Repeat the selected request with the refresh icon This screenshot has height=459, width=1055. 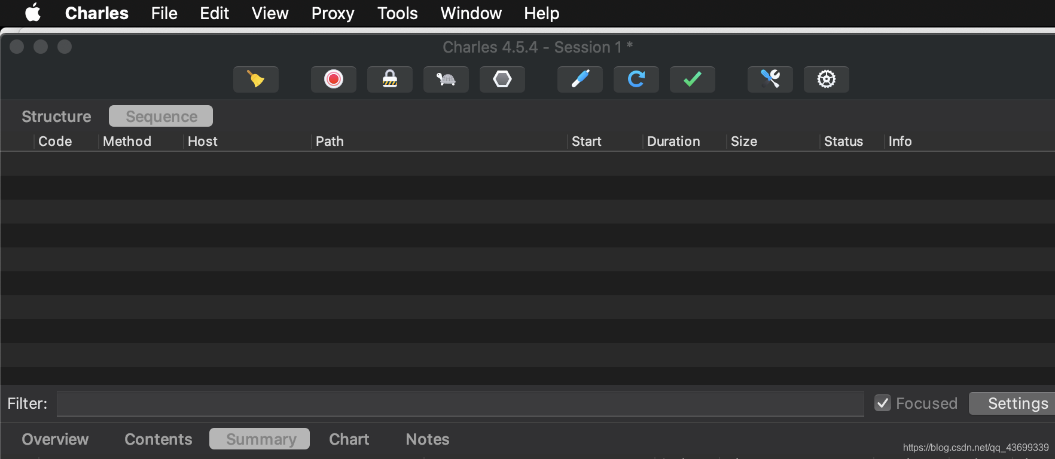636,79
